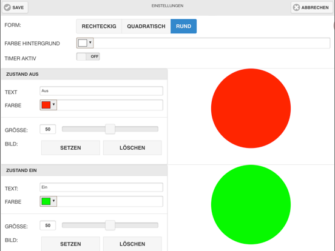
Task: Click the Zustand Aus section header
Action: pyautogui.click(x=84, y=75)
